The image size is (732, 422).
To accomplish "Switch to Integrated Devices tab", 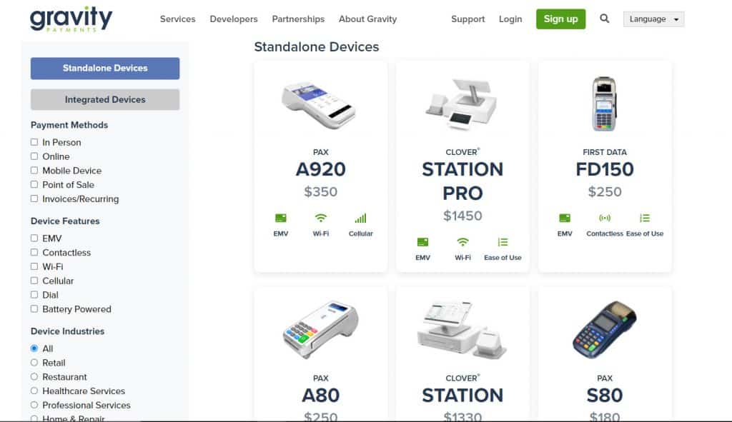I will [105, 100].
